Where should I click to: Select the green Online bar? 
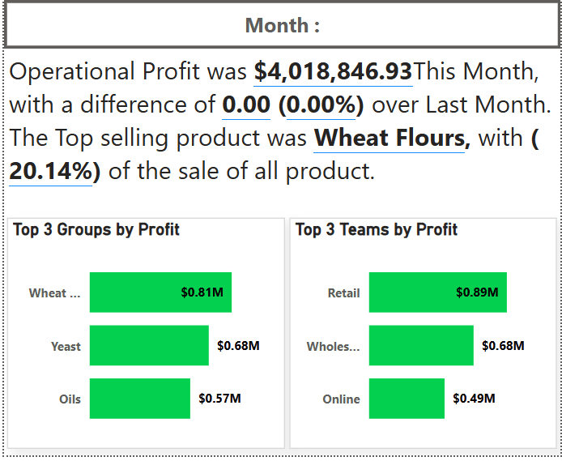pyautogui.click(x=407, y=399)
